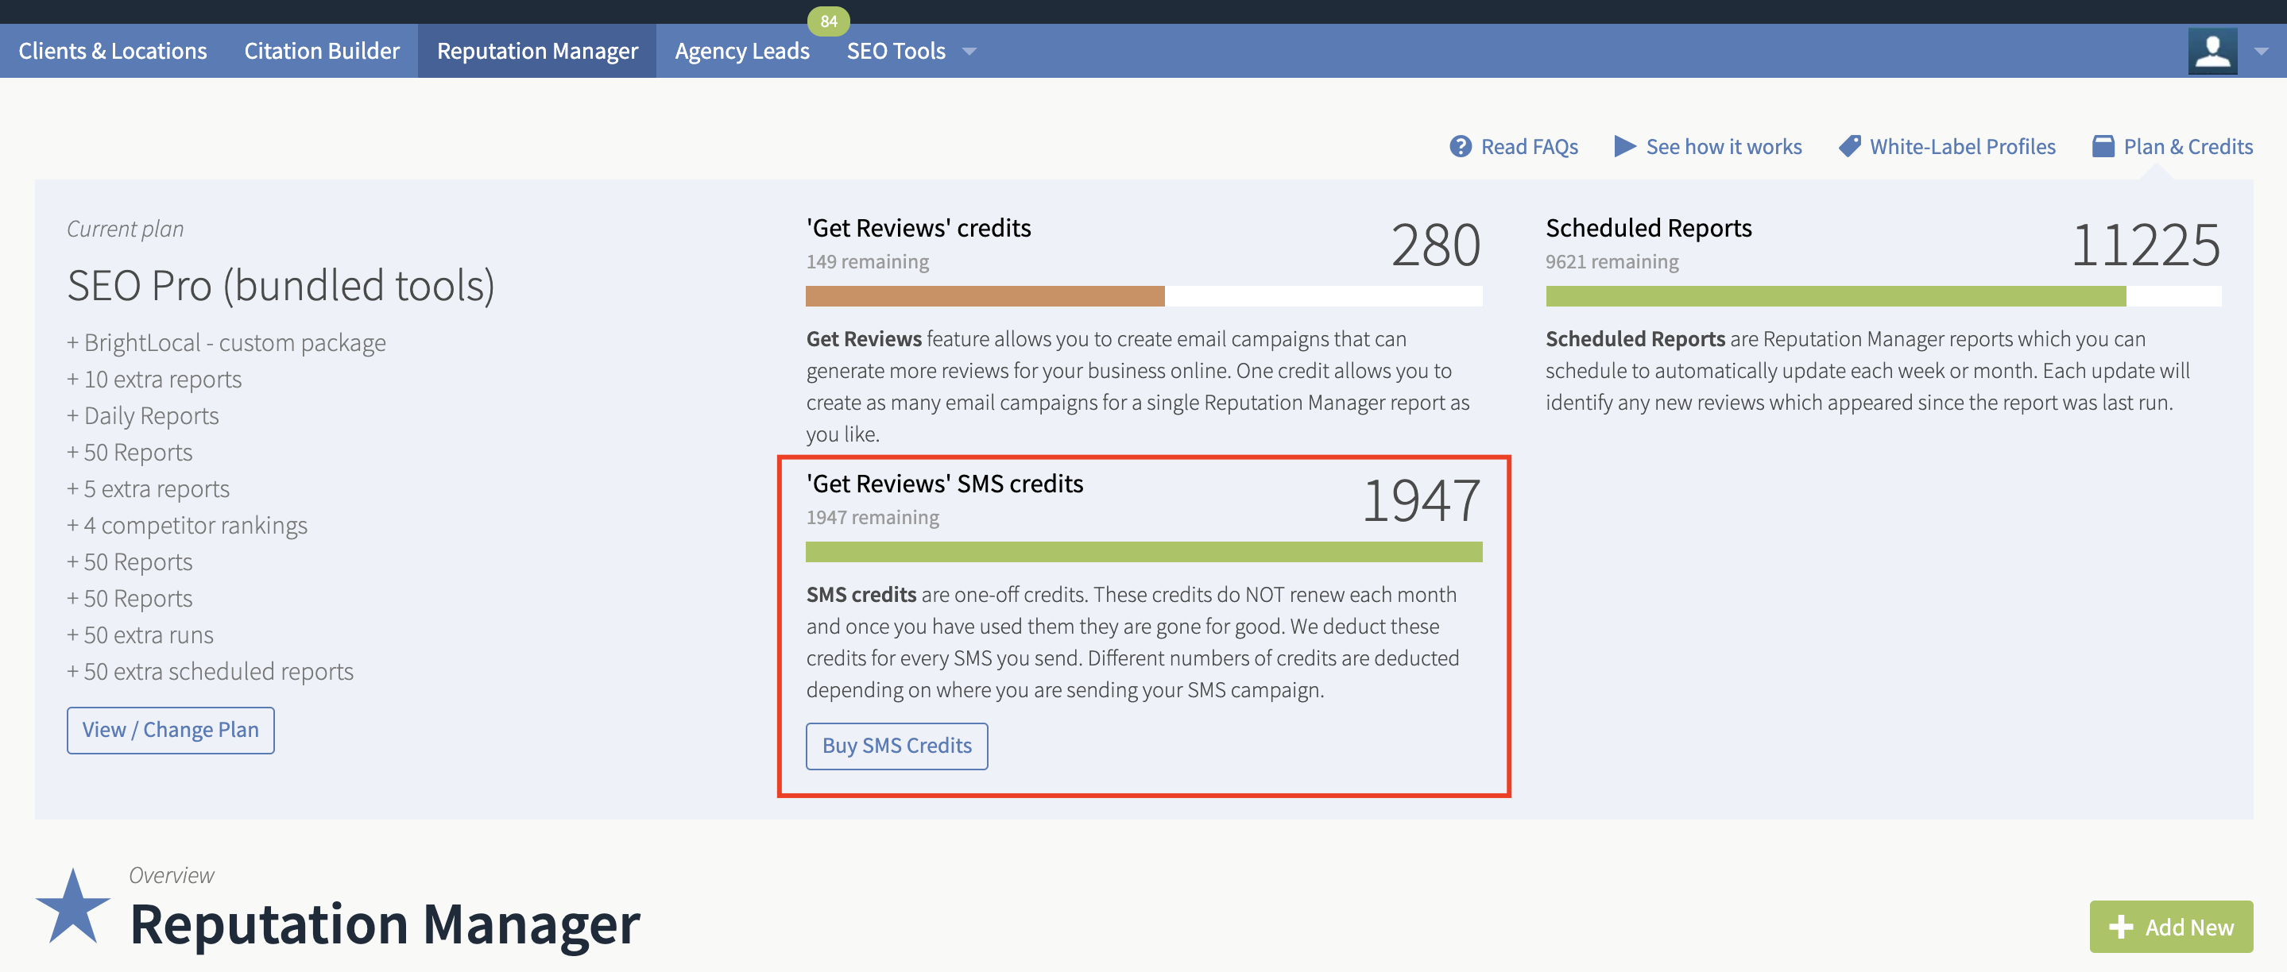The height and width of the screenshot is (972, 2287).
Task: Click the 'Get Reviews' credits progress bar
Action: (1143, 296)
